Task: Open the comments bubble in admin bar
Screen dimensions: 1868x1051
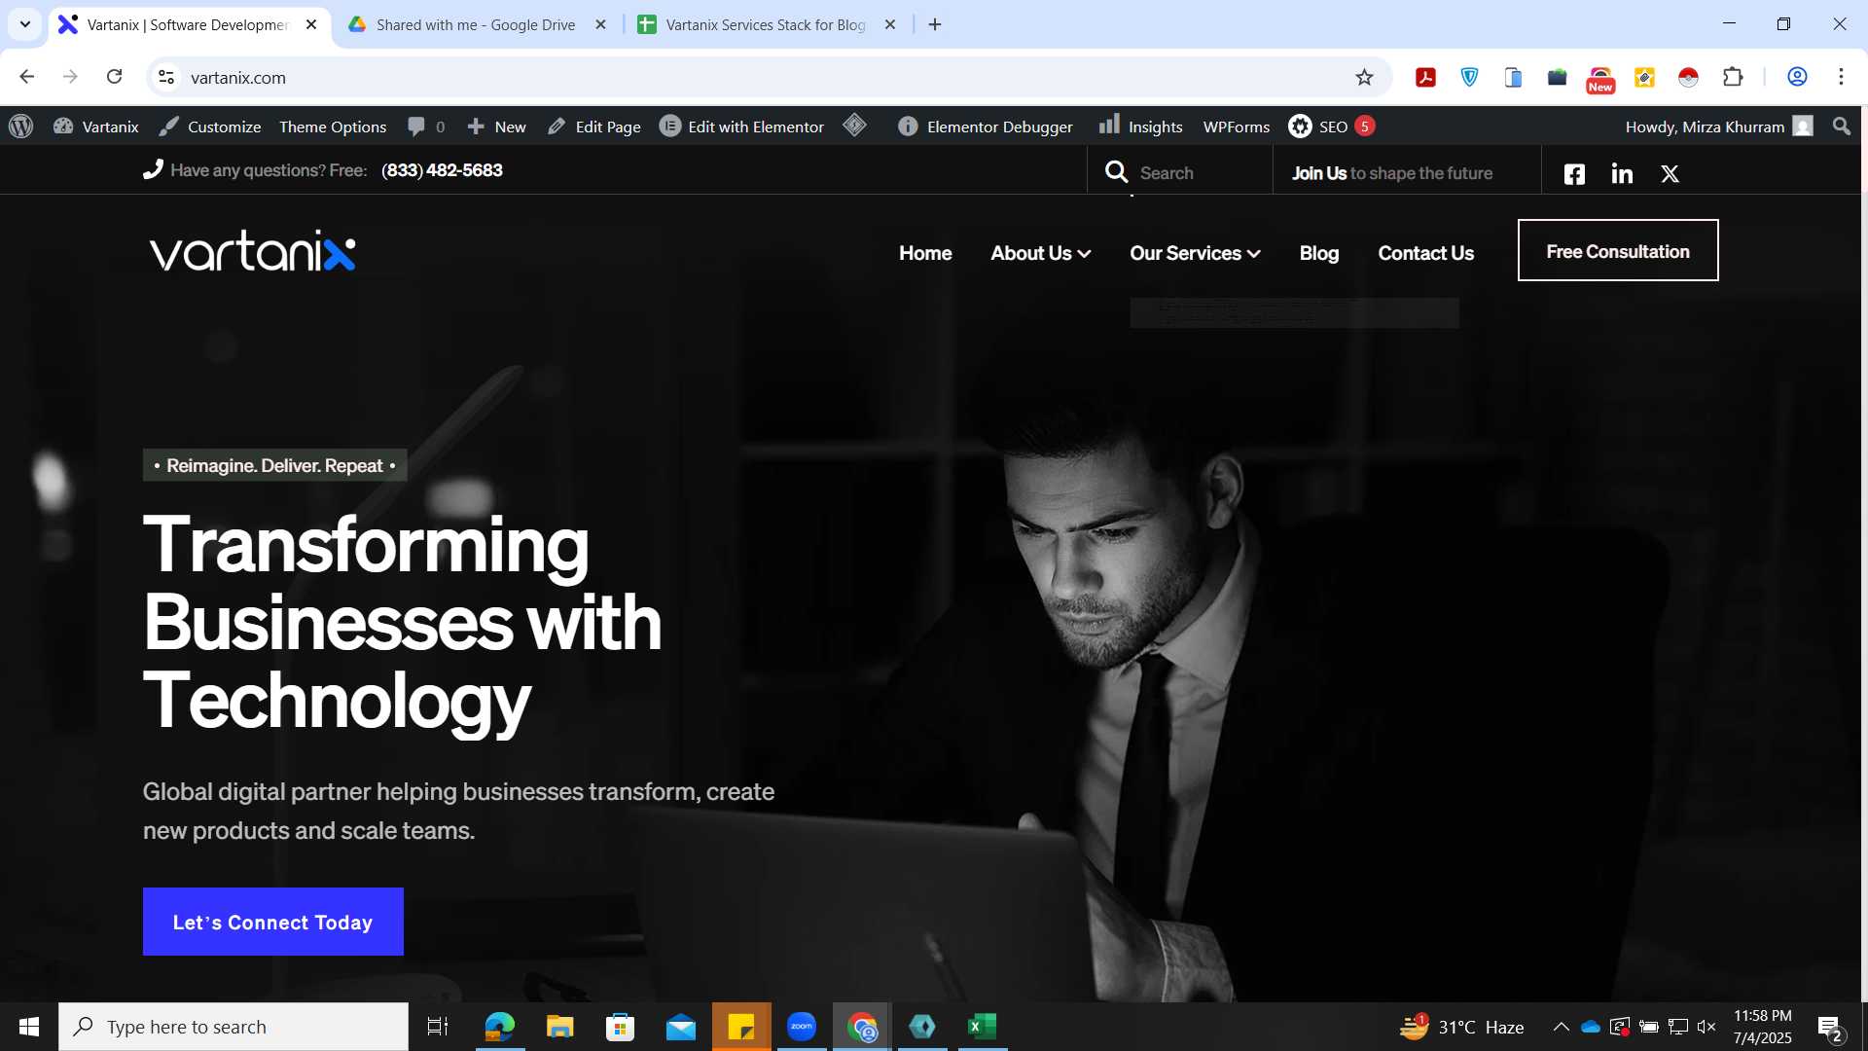Action: tap(426, 127)
